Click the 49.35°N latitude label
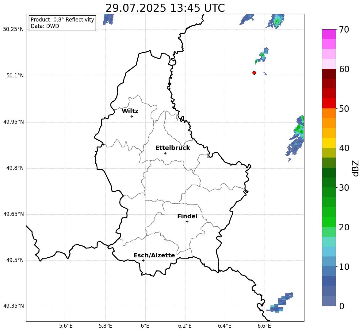 [x=13, y=306]
